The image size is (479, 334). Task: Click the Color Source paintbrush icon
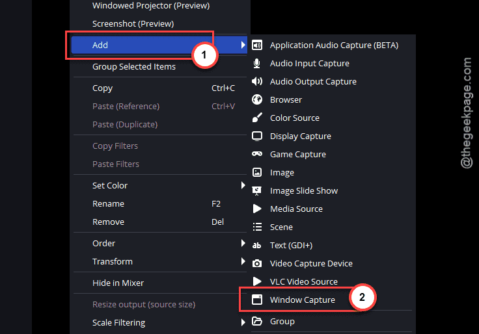tap(257, 118)
